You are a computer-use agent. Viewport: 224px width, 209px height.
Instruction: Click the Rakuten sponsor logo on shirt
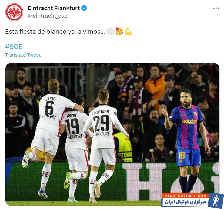pyautogui.click(x=190, y=121)
